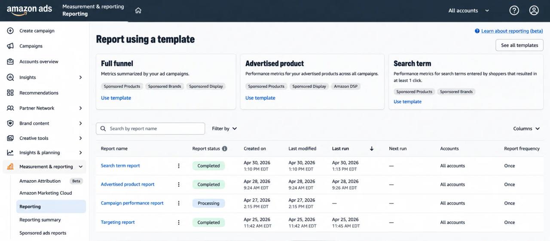Open options menu for Advertised product report
This screenshot has width=550, height=241.
(x=179, y=184)
